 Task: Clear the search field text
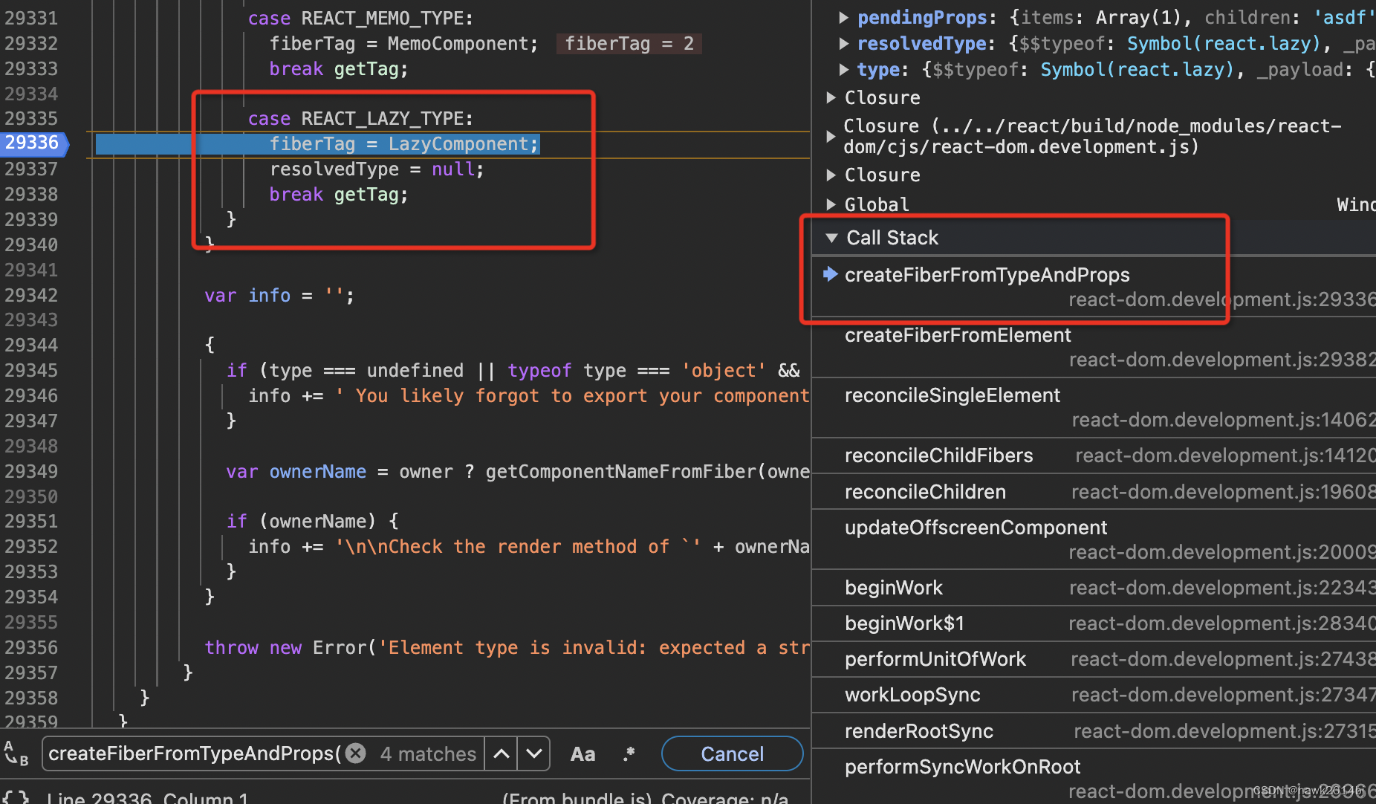357,753
